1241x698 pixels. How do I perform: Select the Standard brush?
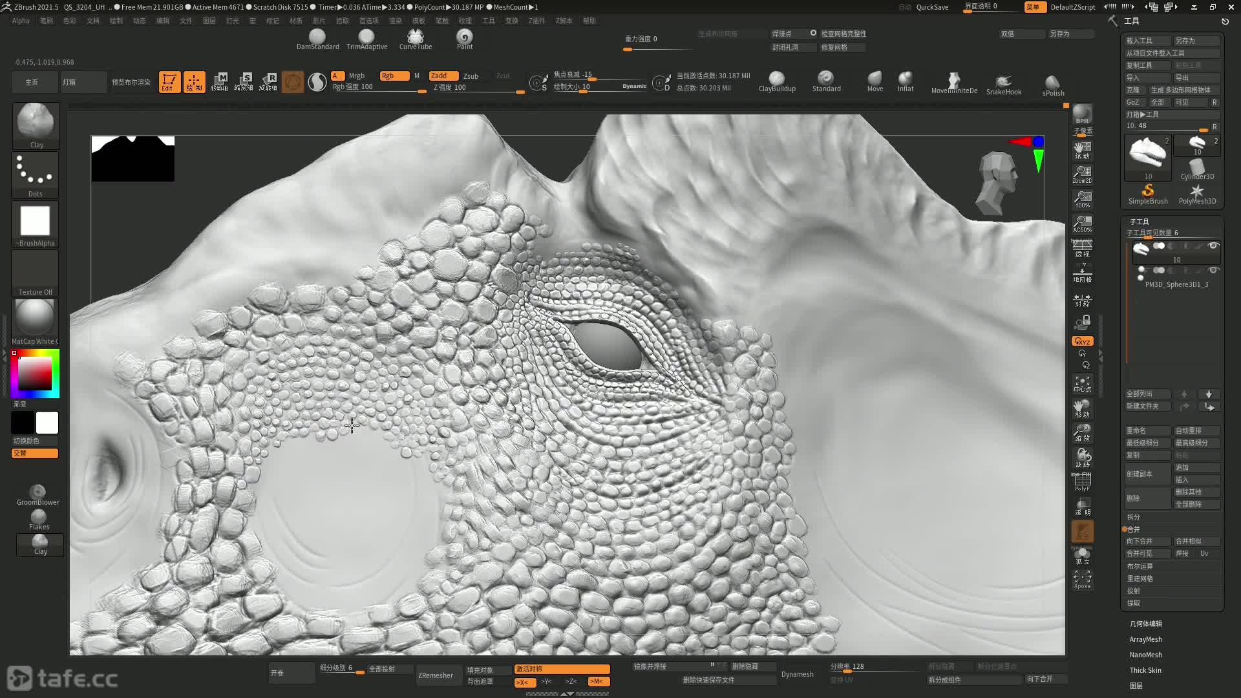826,82
